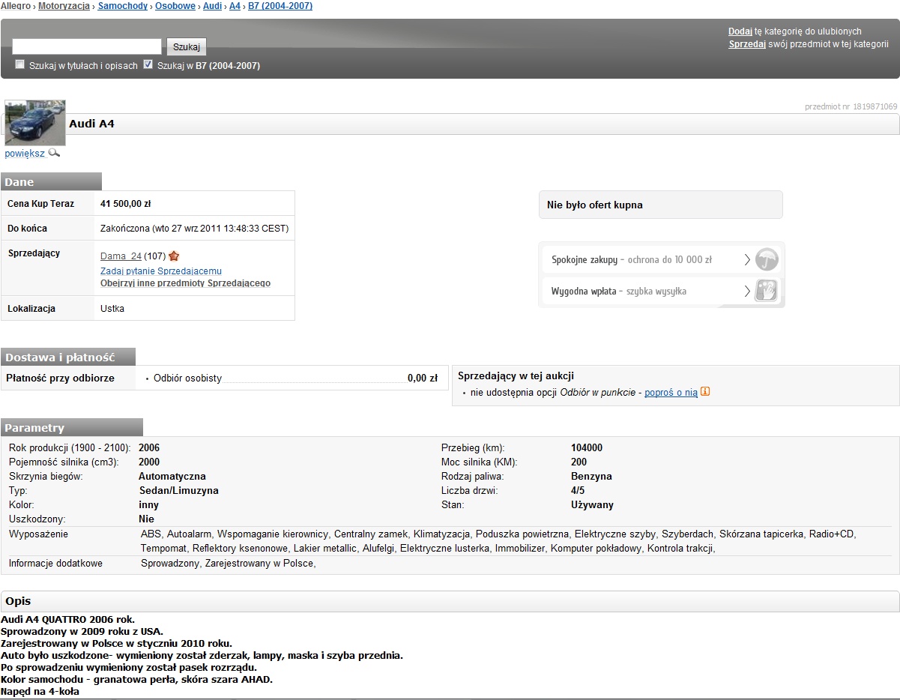The image size is (900, 700).
Task: Click the engine power value 200
Action: tap(579, 462)
